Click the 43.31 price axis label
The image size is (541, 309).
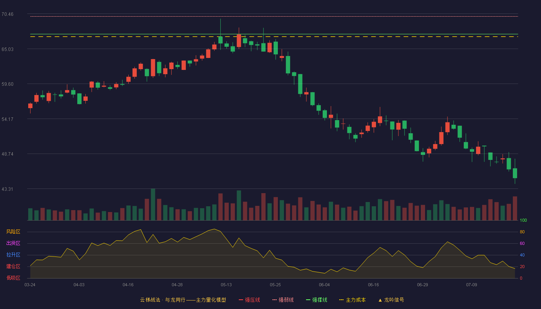coord(7,189)
